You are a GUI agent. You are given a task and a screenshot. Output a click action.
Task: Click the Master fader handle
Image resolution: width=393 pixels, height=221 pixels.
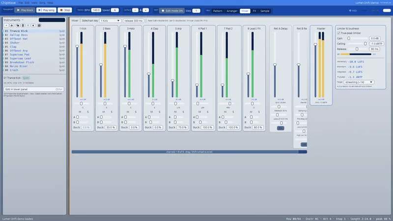[315, 44]
